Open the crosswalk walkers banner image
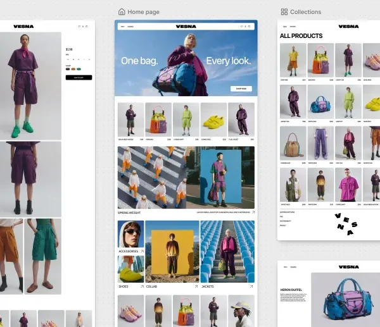The image size is (380, 327). (x=152, y=178)
